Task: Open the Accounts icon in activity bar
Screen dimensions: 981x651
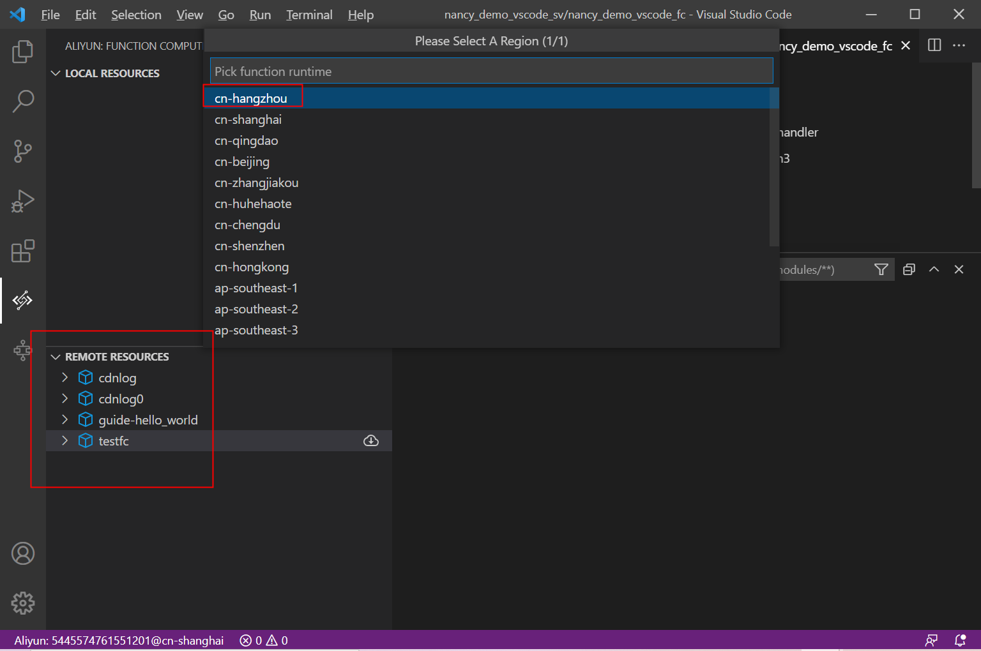Action: tap(23, 553)
